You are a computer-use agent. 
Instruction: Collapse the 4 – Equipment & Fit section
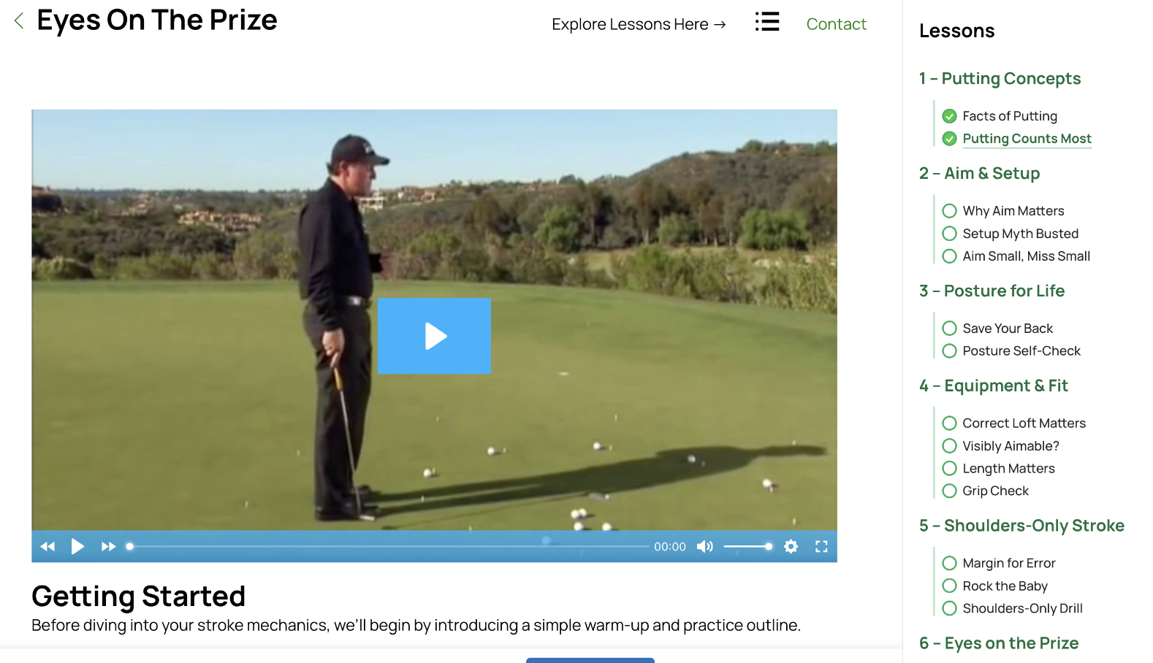point(994,386)
